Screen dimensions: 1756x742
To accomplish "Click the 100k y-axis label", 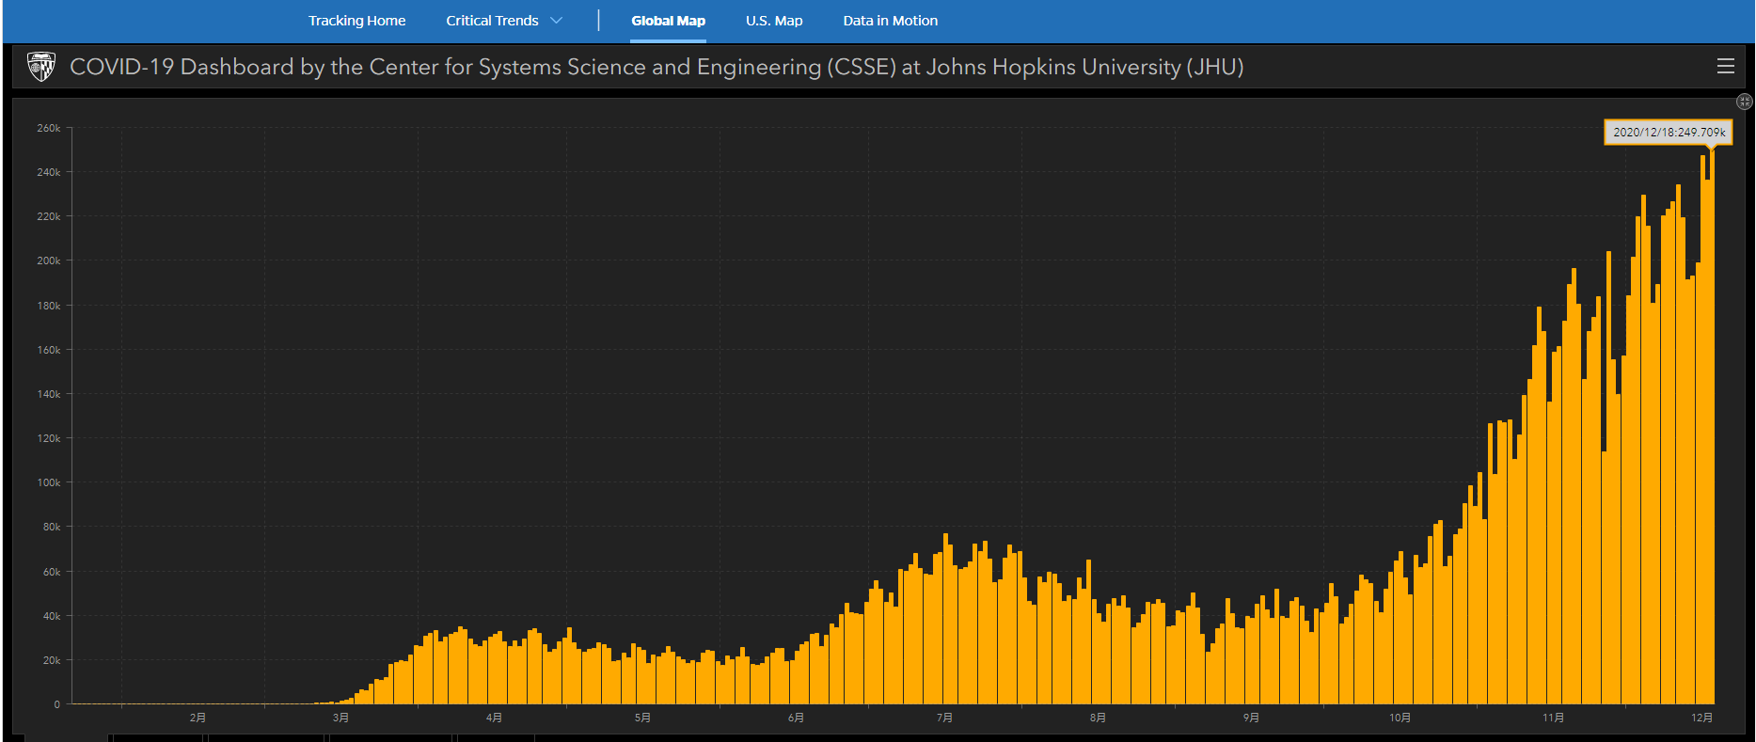I will click(x=49, y=482).
